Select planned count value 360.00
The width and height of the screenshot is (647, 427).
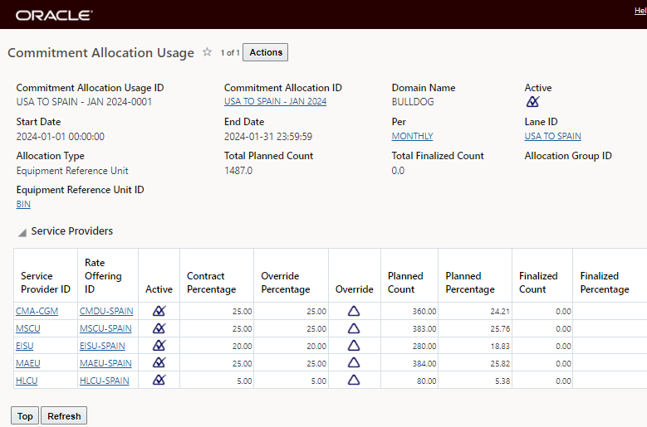click(x=424, y=312)
